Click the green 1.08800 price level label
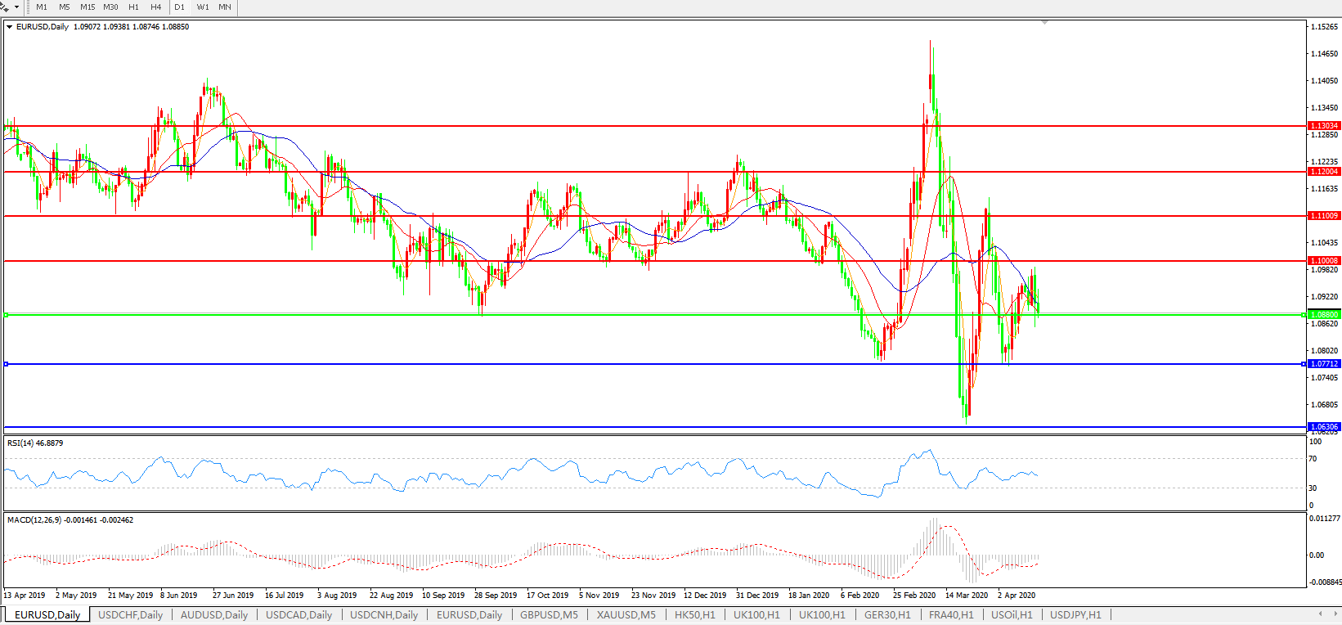The image size is (1342, 625). [x=1324, y=315]
